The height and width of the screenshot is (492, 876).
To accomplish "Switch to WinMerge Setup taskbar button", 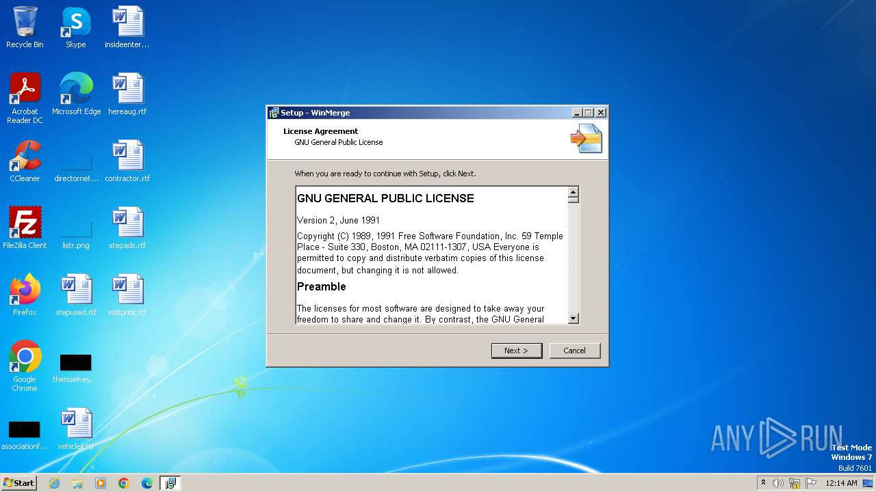I will click(170, 483).
